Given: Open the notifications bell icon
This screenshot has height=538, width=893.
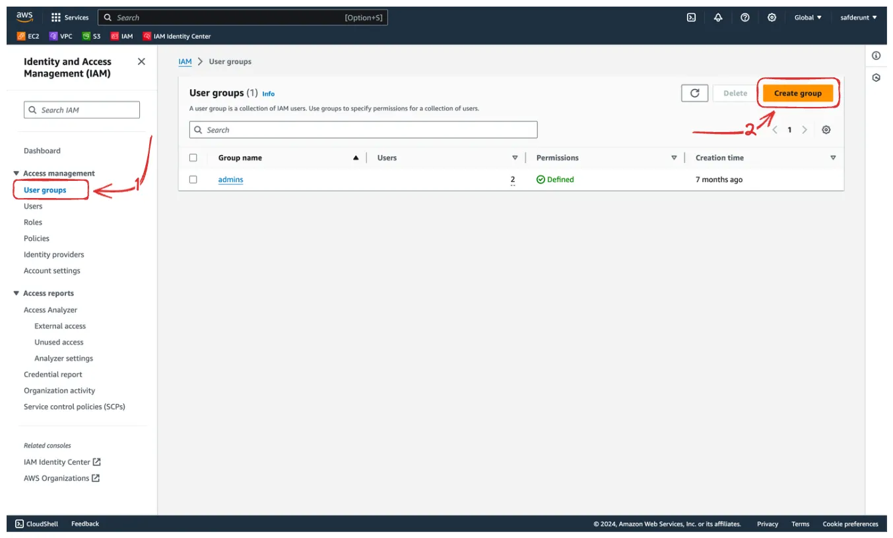Looking at the screenshot, I should [x=718, y=18].
